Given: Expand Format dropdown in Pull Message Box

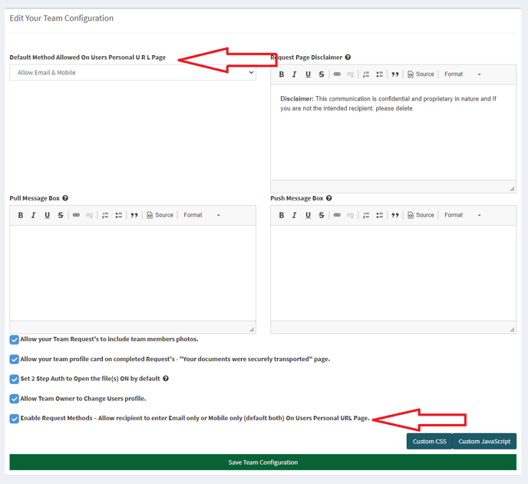Looking at the screenshot, I should (x=201, y=215).
